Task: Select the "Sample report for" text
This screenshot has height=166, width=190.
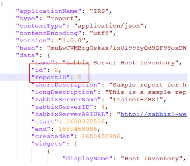Action: pyautogui.click(x=144, y=85)
